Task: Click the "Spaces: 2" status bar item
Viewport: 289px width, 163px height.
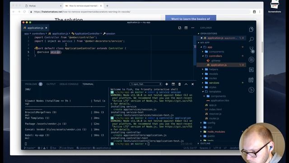Action: (205, 148)
